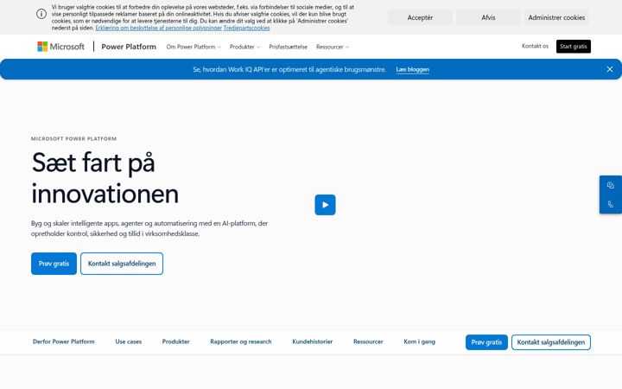Open the Prisfastsættelse menu item

click(288, 47)
